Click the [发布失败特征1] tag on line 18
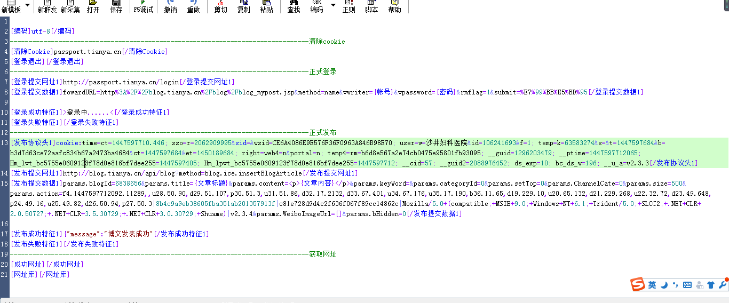This screenshot has width=729, height=303. click(x=36, y=244)
